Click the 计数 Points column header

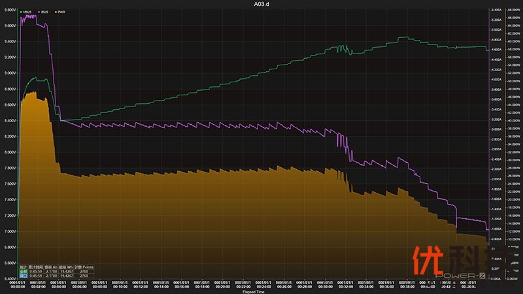point(84,267)
